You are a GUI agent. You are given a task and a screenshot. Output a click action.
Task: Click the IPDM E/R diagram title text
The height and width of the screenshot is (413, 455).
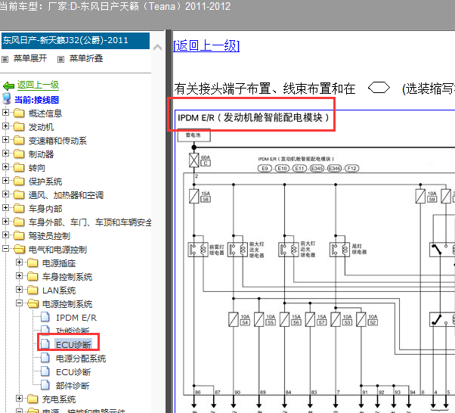pos(253,118)
